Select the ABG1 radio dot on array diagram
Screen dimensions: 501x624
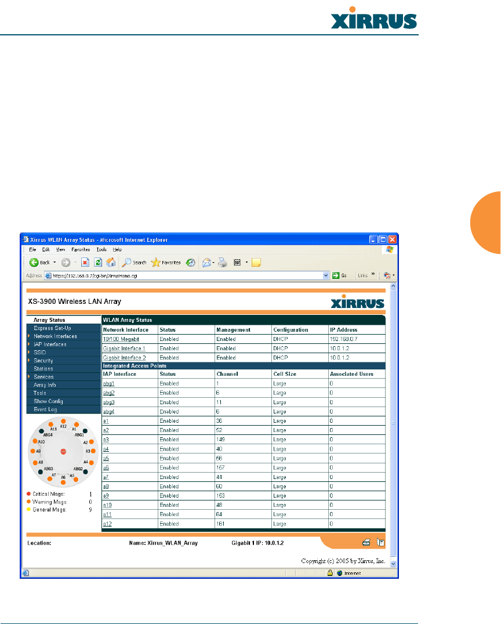(x=85, y=431)
